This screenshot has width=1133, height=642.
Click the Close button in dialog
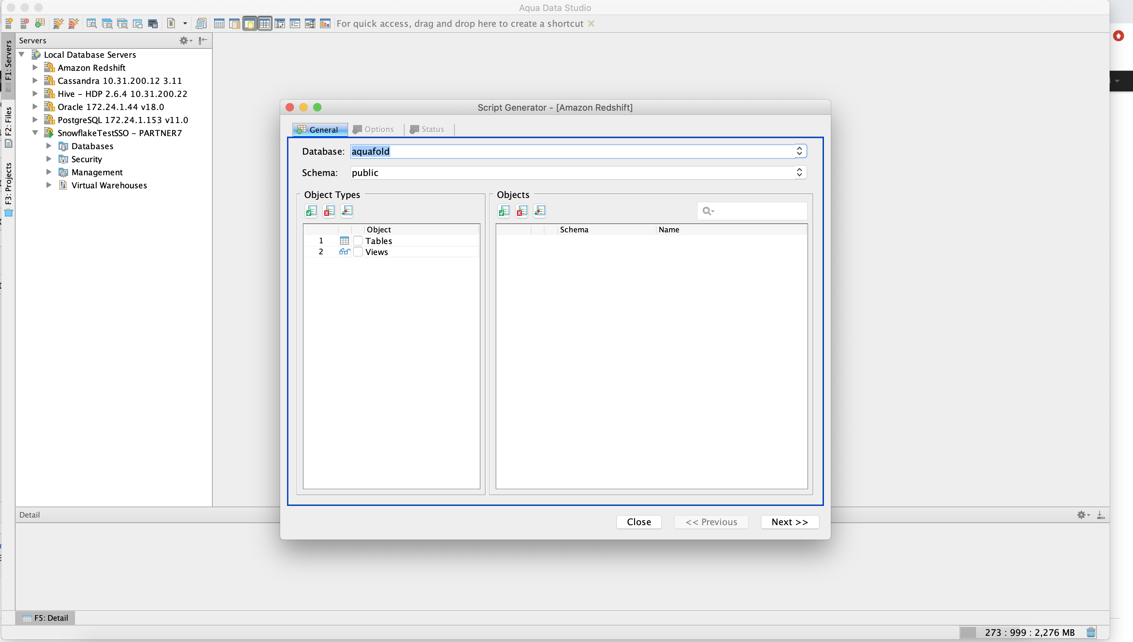638,522
